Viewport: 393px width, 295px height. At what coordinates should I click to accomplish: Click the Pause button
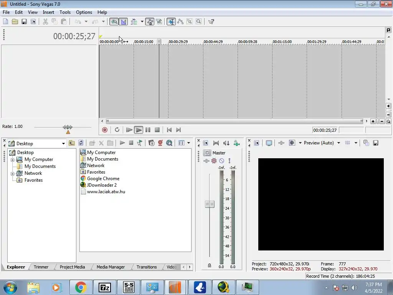pyautogui.click(x=148, y=130)
